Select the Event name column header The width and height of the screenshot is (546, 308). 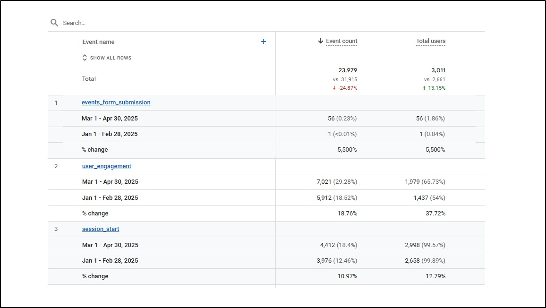coord(98,42)
